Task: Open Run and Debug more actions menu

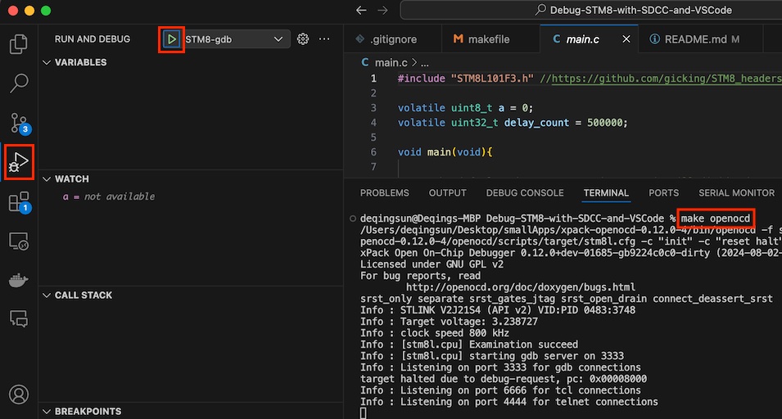Action: click(x=324, y=38)
